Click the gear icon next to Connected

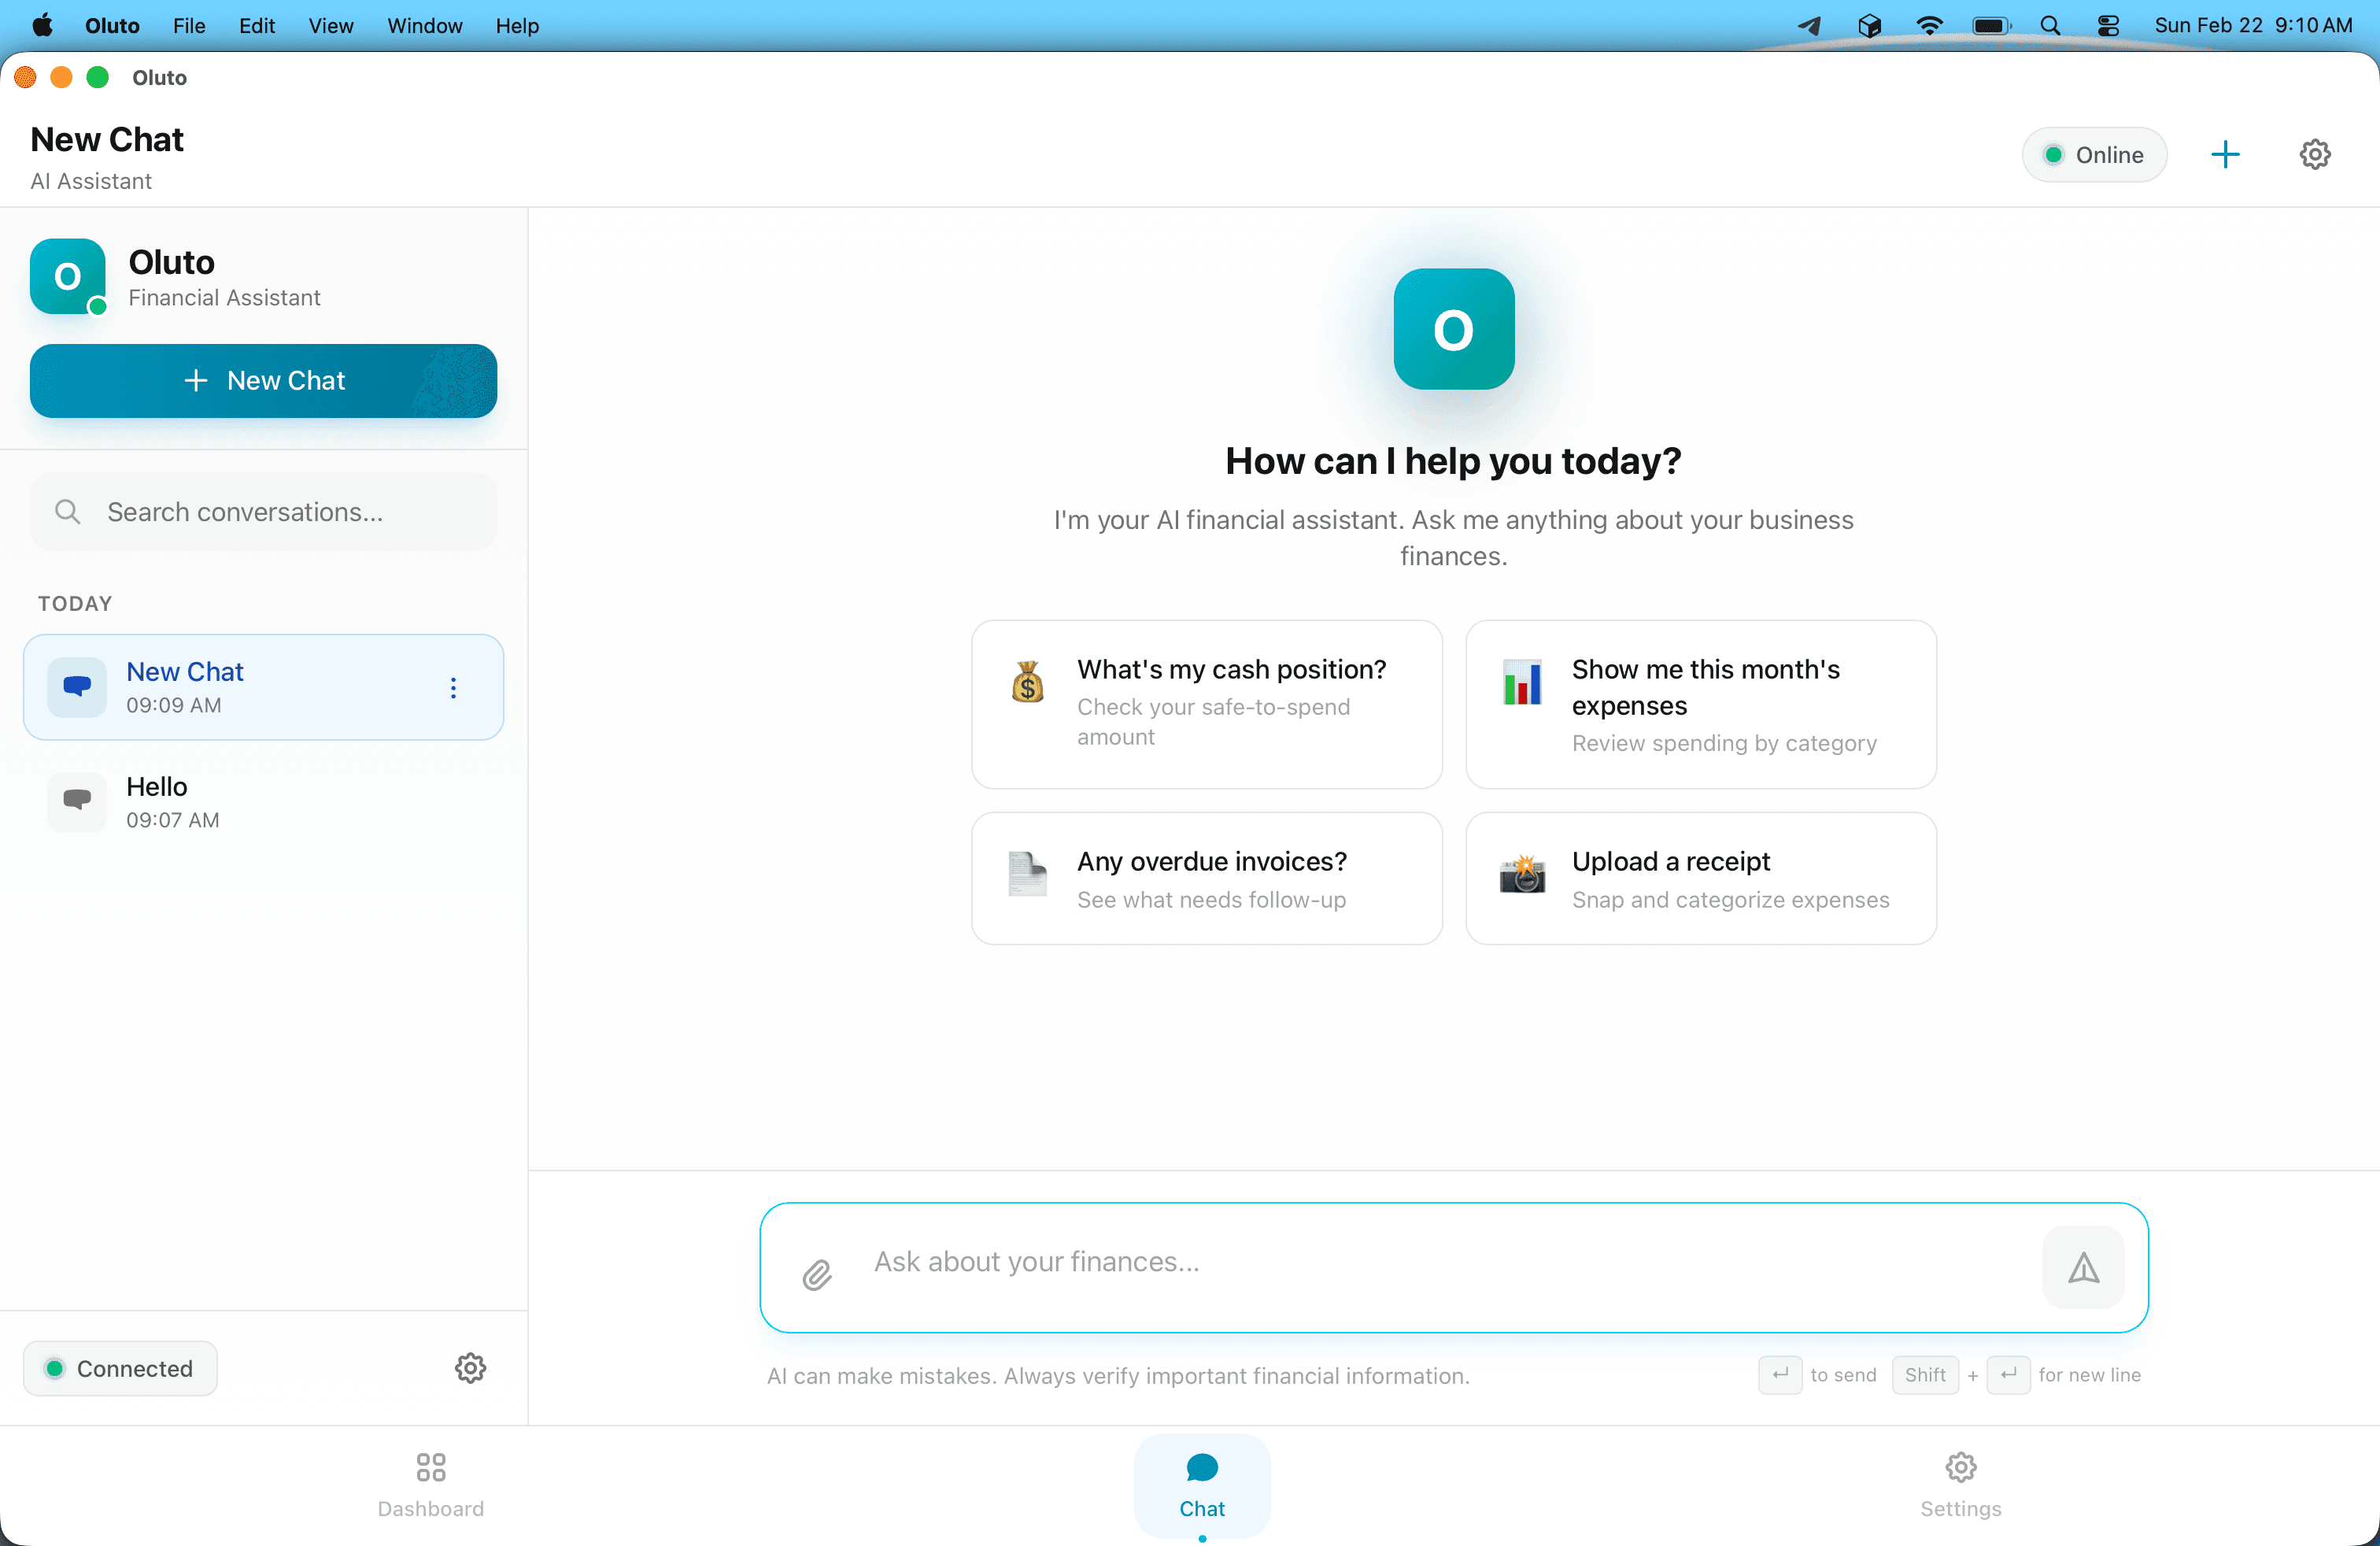[x=470, y=1368]
